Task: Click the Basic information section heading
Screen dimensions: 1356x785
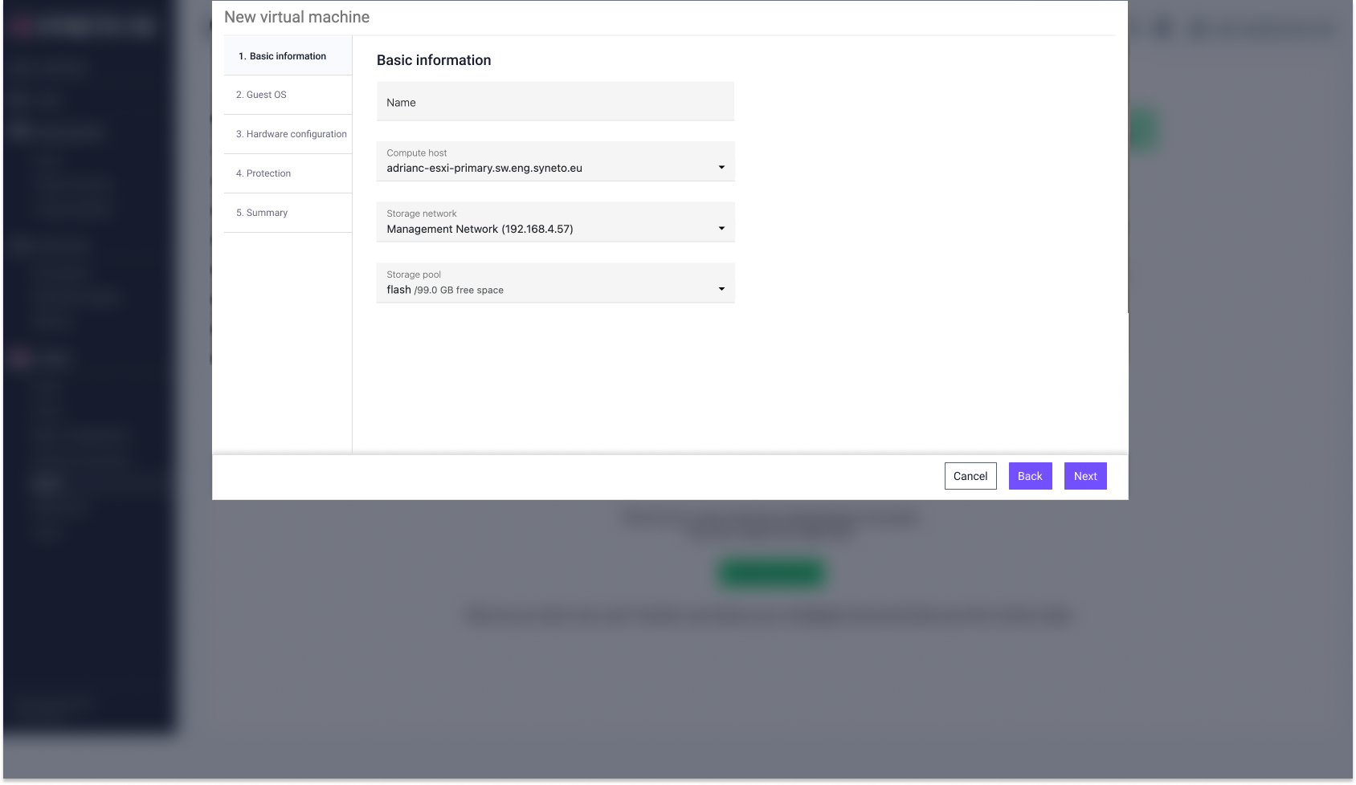Action: point(433,60)
